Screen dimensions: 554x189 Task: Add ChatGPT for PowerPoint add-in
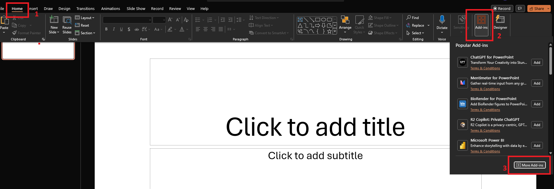pos(537,63)
